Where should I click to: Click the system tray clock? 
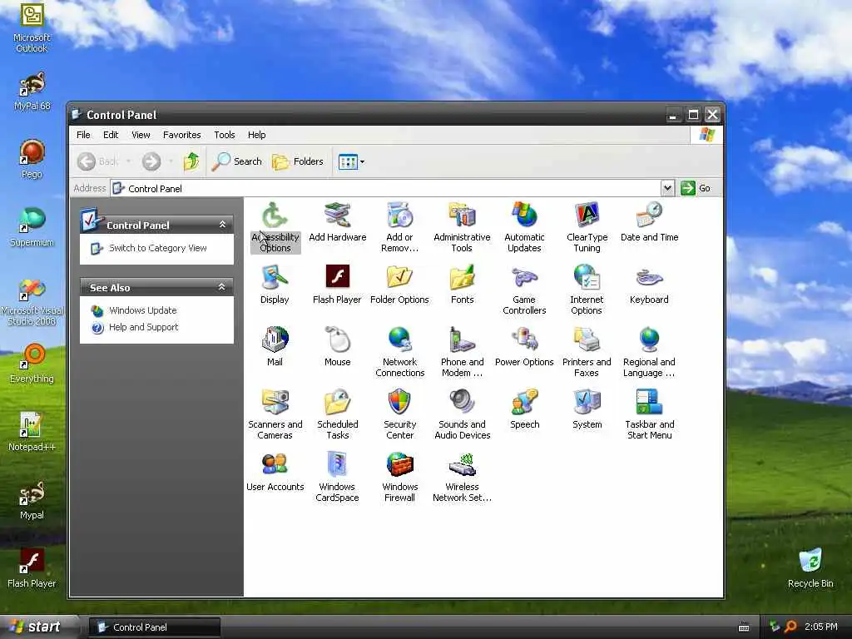tap(821, 627)
